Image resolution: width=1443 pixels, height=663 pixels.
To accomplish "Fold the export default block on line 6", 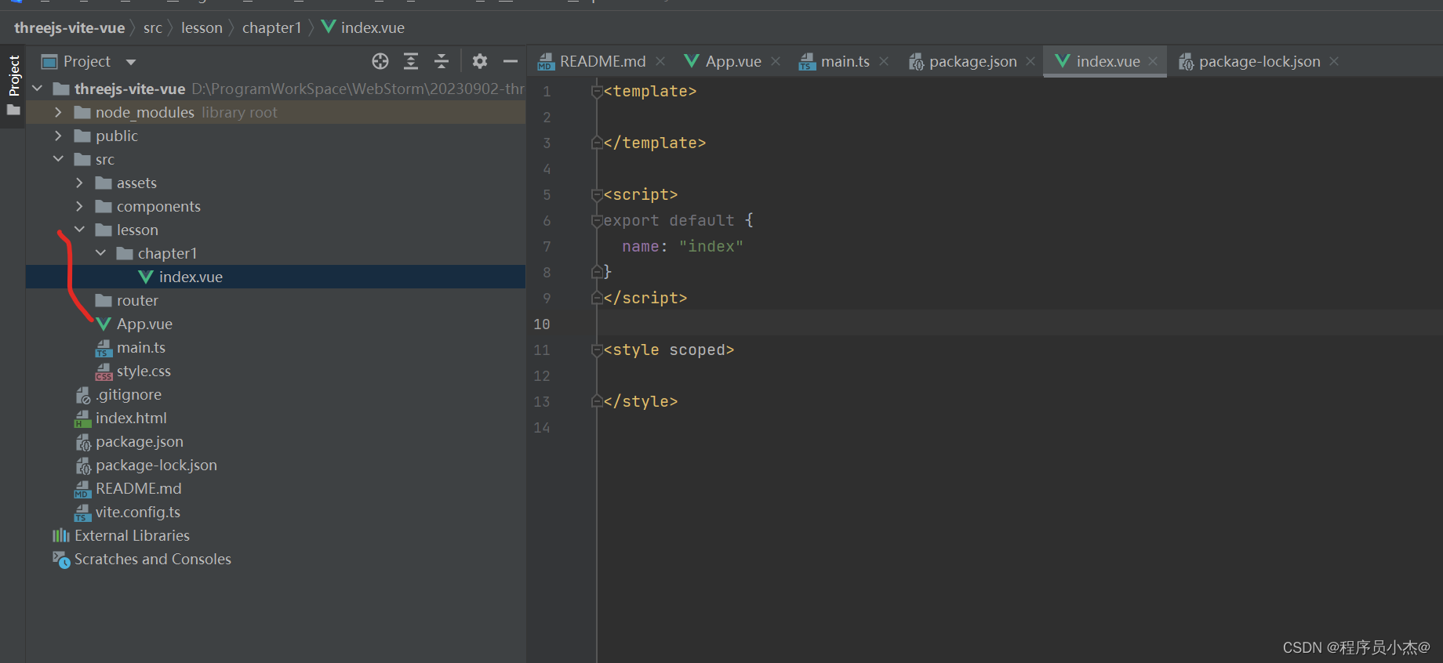I will [597, 220].
